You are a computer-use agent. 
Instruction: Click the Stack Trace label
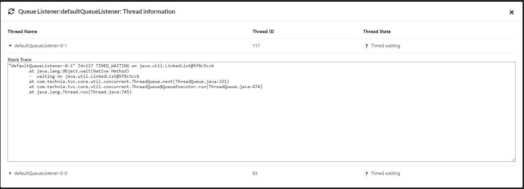(x=19, y=59)
